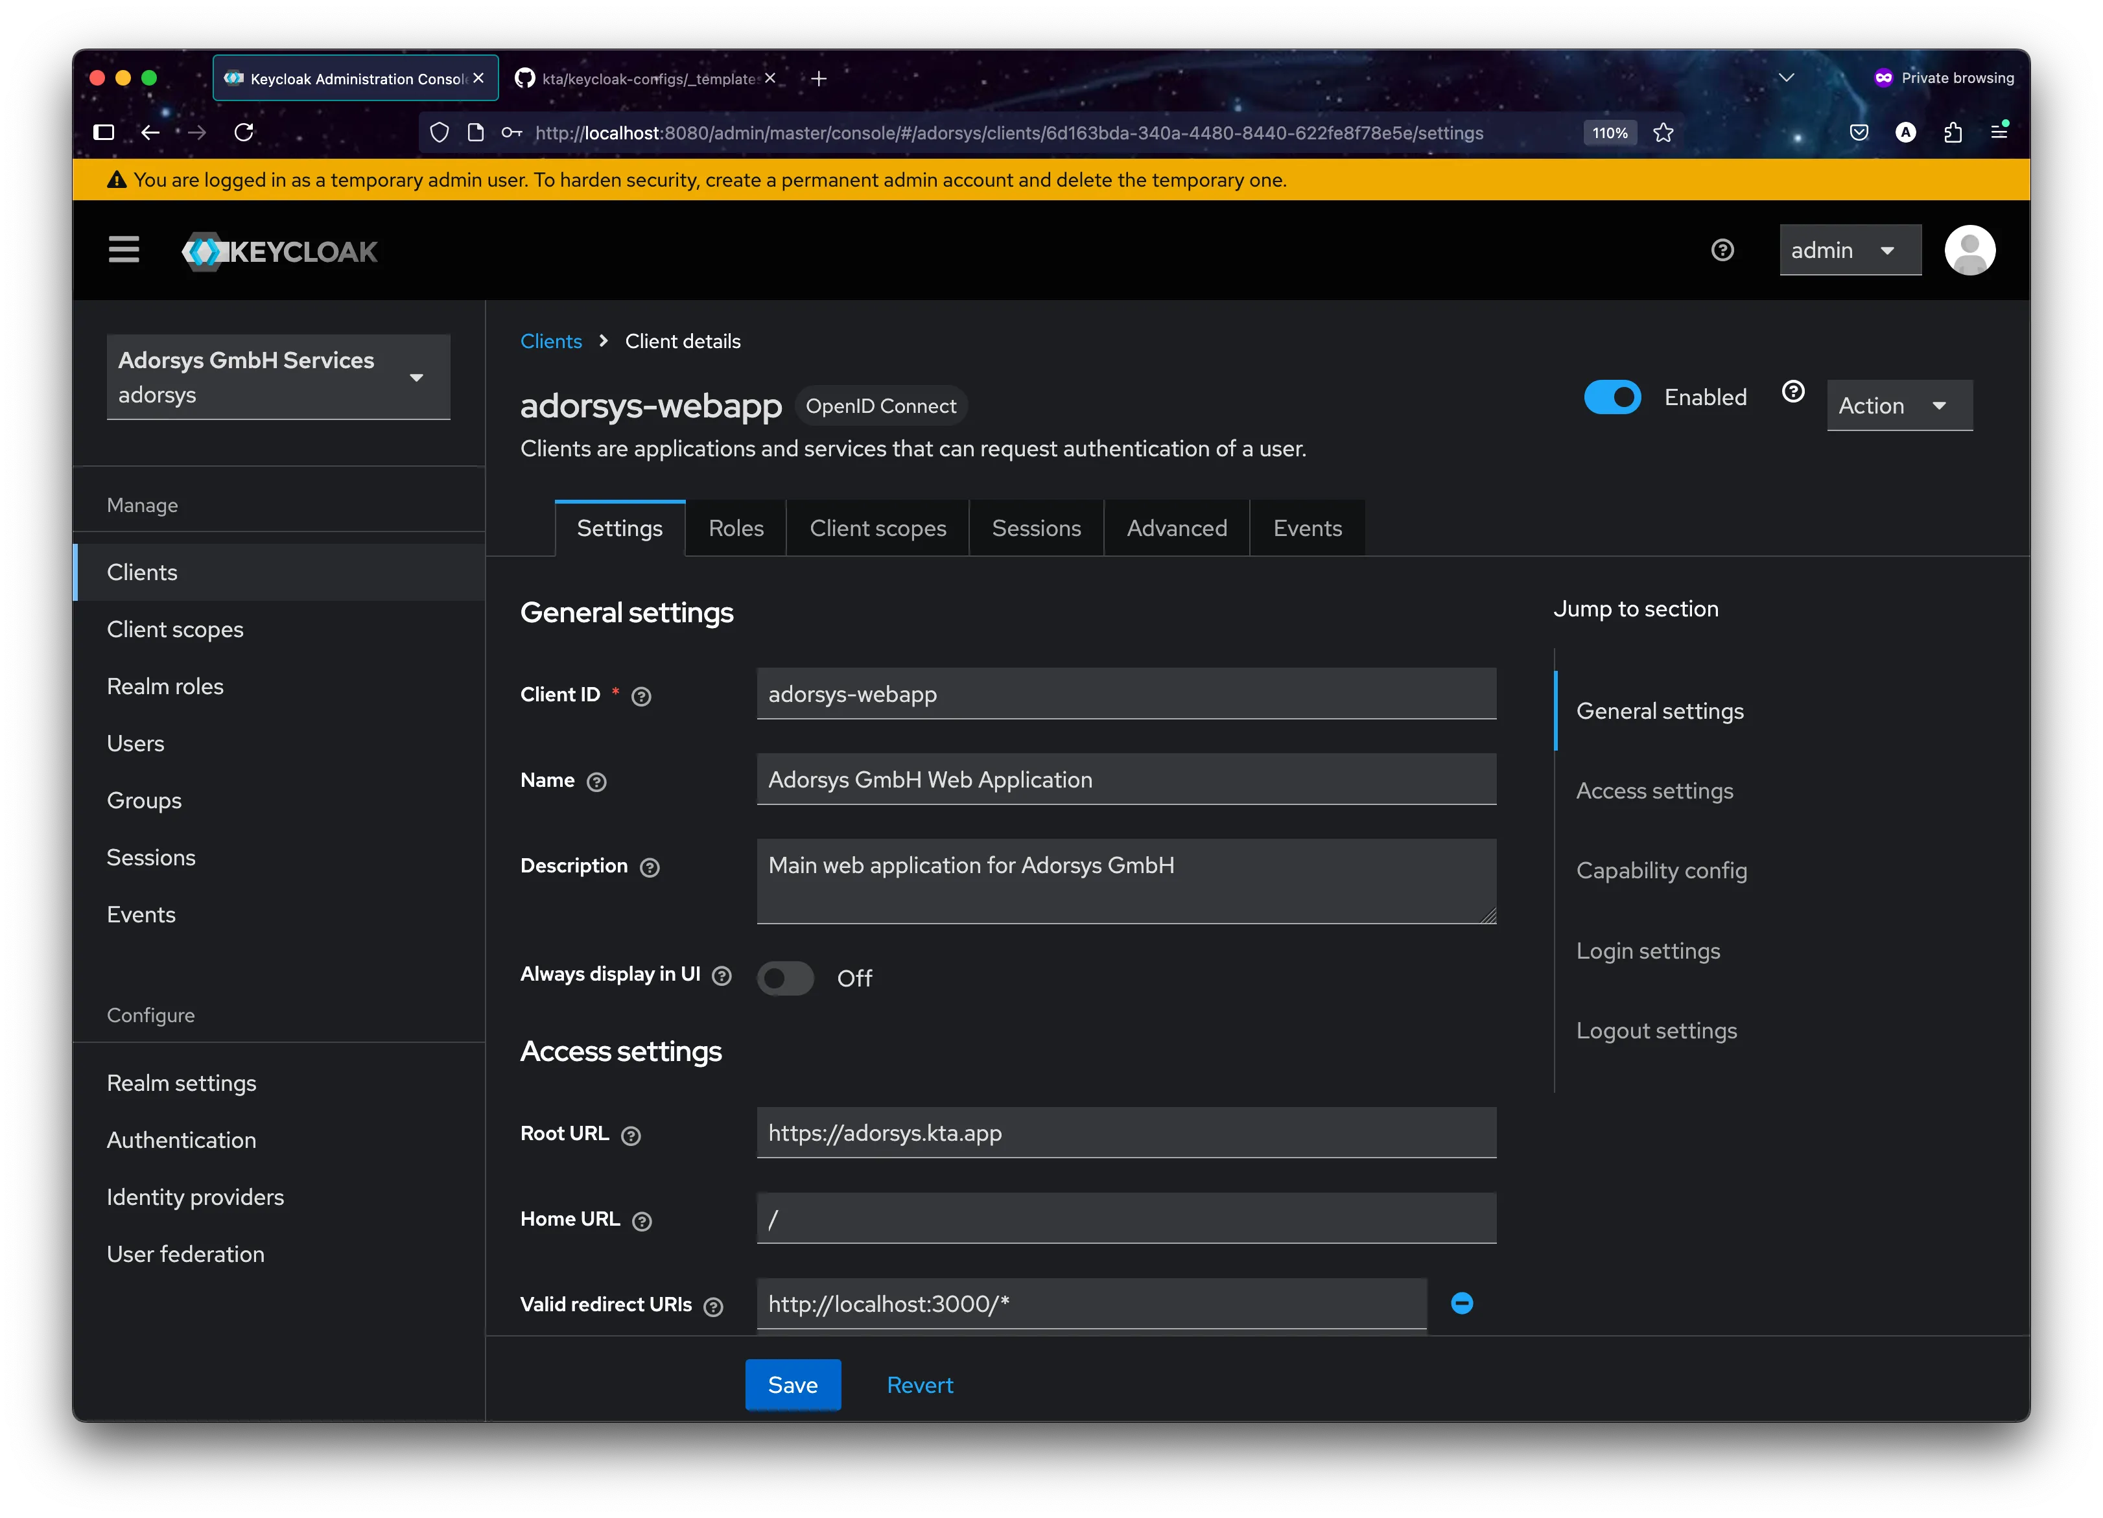Remove the valid redirect URI with minus icon
Viewport: 2103px width, 1518px height.
click(1461, 1303)
